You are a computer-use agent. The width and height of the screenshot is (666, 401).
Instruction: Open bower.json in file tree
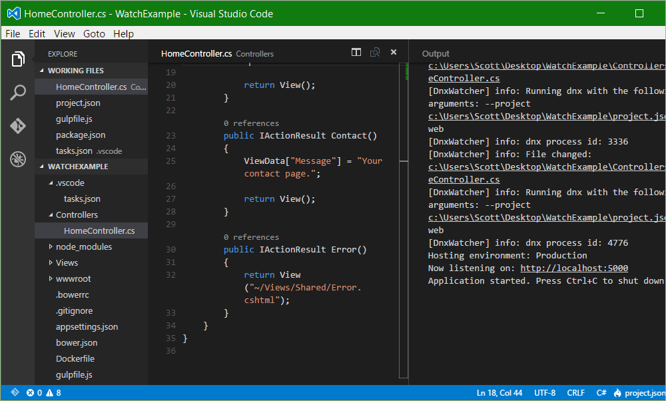coord(91,343)
